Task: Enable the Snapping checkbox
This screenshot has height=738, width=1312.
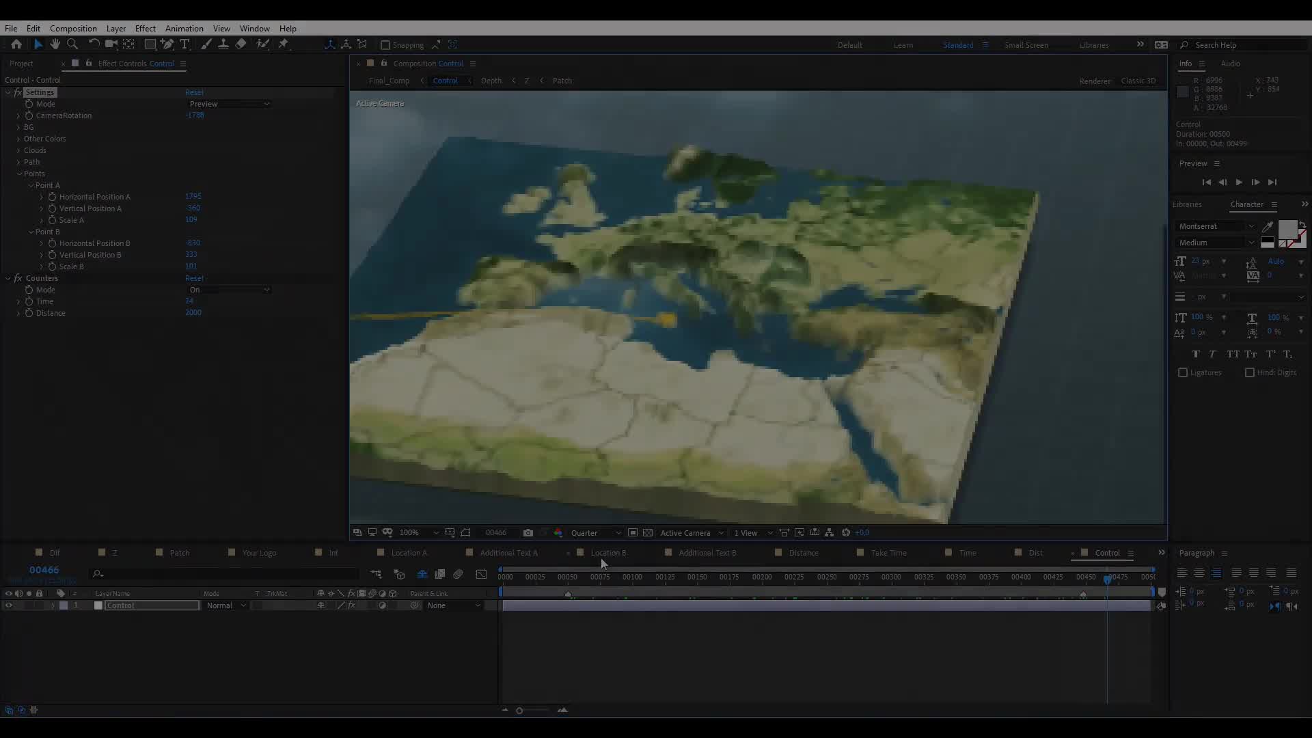Action: coord(385,45)
